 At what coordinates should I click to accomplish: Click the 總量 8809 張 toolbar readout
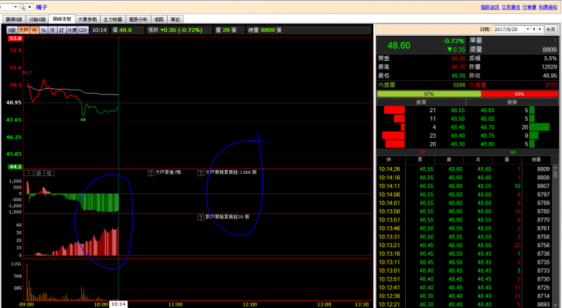point(265,30)
